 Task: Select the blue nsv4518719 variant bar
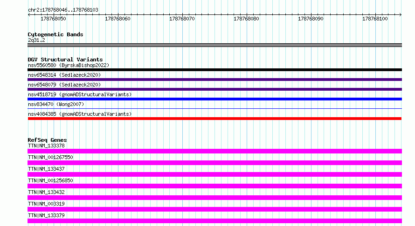coord(214,99)
